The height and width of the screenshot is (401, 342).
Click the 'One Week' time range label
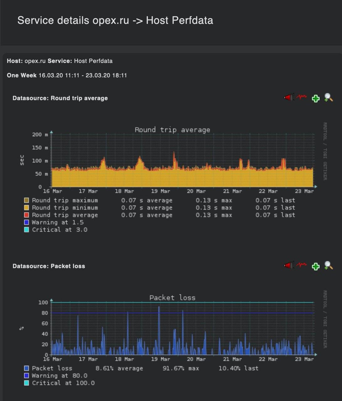(x=22, y=75)
